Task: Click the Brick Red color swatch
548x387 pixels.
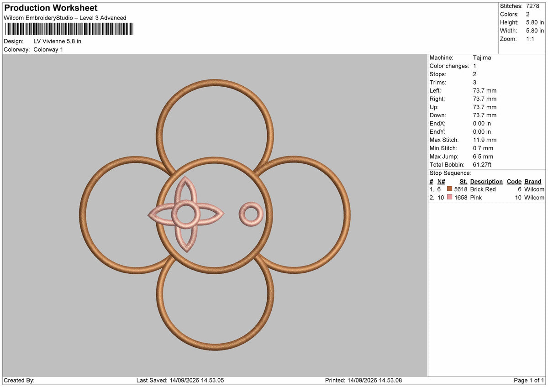Action: [450, 189]
